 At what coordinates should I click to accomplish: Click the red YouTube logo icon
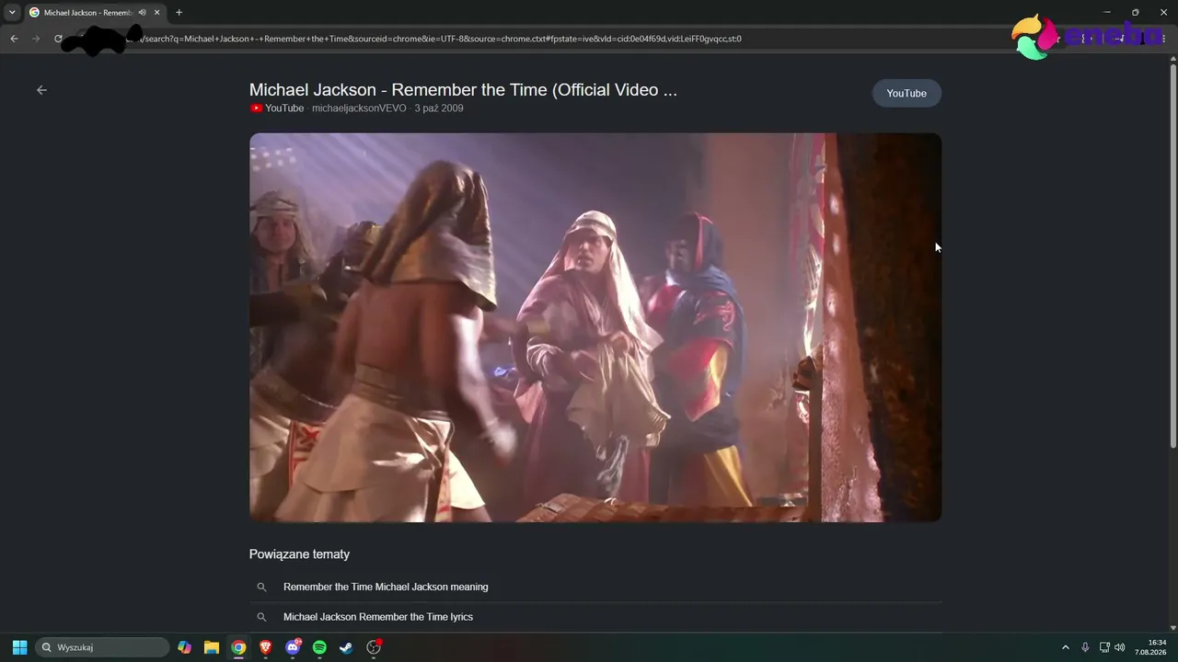[x=256, y=108]
